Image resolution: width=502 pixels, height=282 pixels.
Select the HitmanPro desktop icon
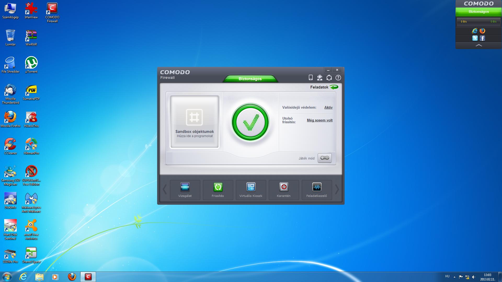(x=31, y=146)
